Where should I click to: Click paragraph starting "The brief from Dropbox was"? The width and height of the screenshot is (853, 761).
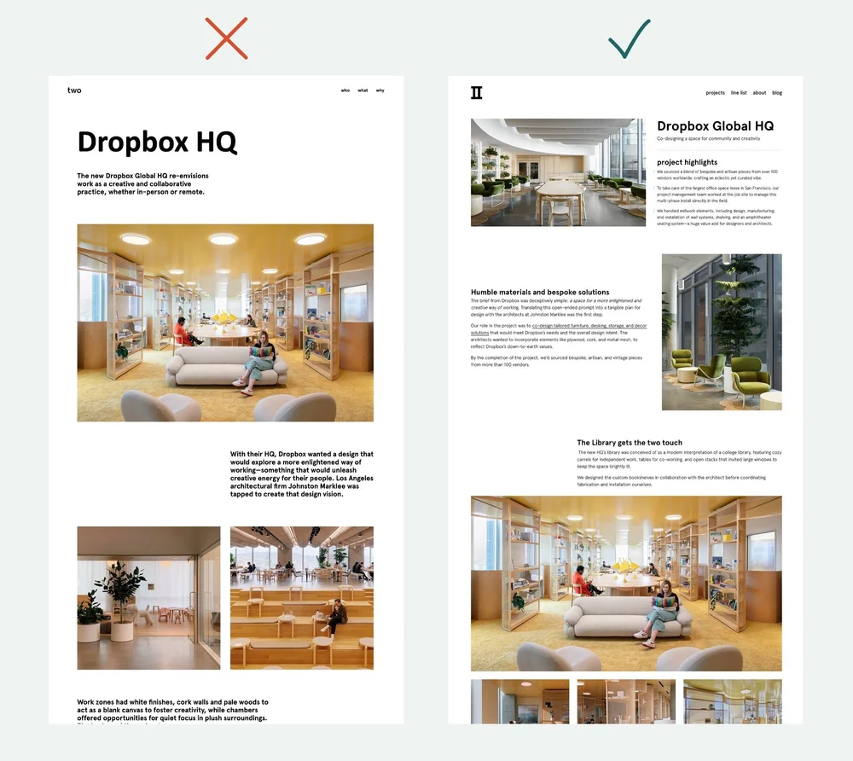556,307
